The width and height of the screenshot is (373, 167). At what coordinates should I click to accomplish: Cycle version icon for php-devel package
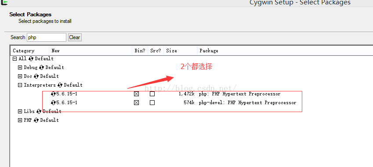click(x=53, y=102)
